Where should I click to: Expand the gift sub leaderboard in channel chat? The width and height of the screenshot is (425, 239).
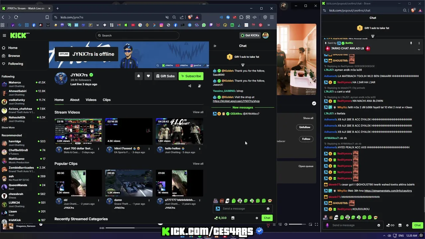click(x=243, y=65)
